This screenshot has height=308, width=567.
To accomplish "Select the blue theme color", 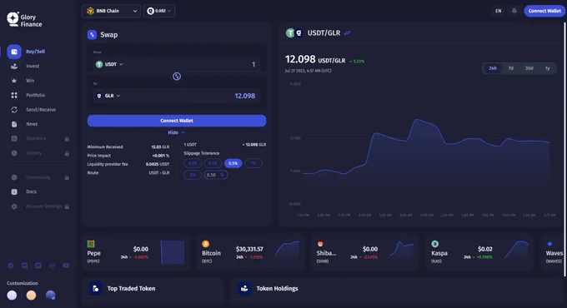I will 51,296.
